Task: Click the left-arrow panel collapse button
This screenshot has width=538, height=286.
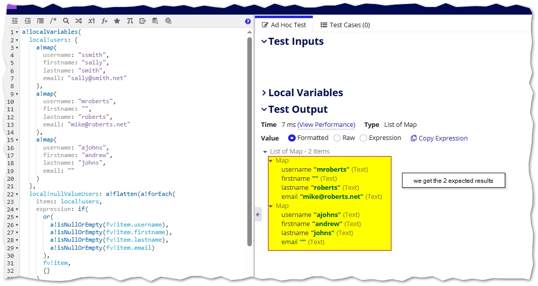Action: tap(258, 214)
